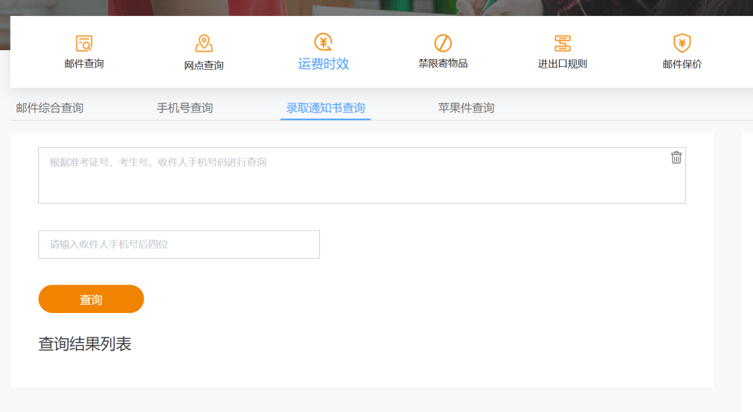This screenshot has width=753, height=412.
Task: Open the 进出口规则 icon
Action: (563, 43)
